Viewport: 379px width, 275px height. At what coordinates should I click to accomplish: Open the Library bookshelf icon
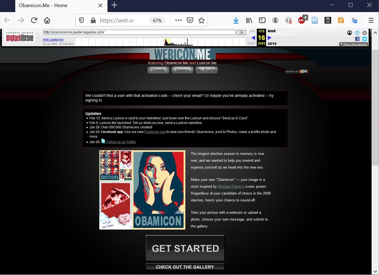pyautogui.click(x=249, y=20)
